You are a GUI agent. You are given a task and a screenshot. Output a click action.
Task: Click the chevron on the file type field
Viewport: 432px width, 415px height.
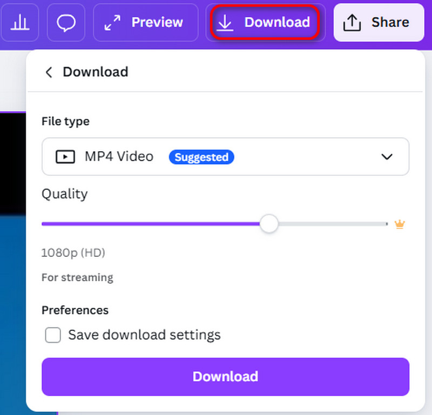coord(387,157)
